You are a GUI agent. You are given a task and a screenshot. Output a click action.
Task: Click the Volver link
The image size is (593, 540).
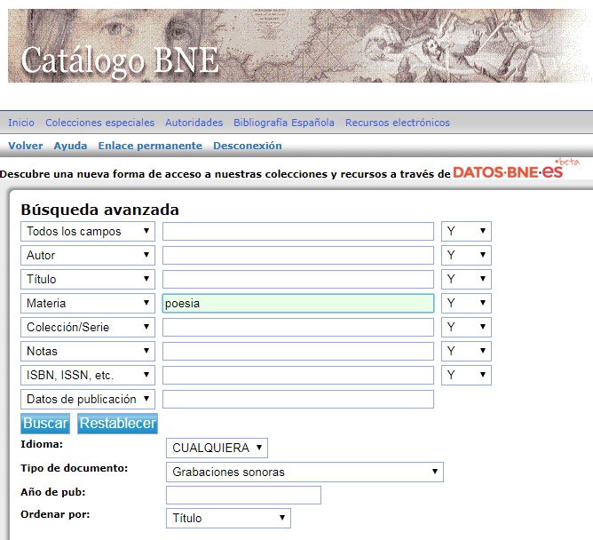tap(26, 146)
